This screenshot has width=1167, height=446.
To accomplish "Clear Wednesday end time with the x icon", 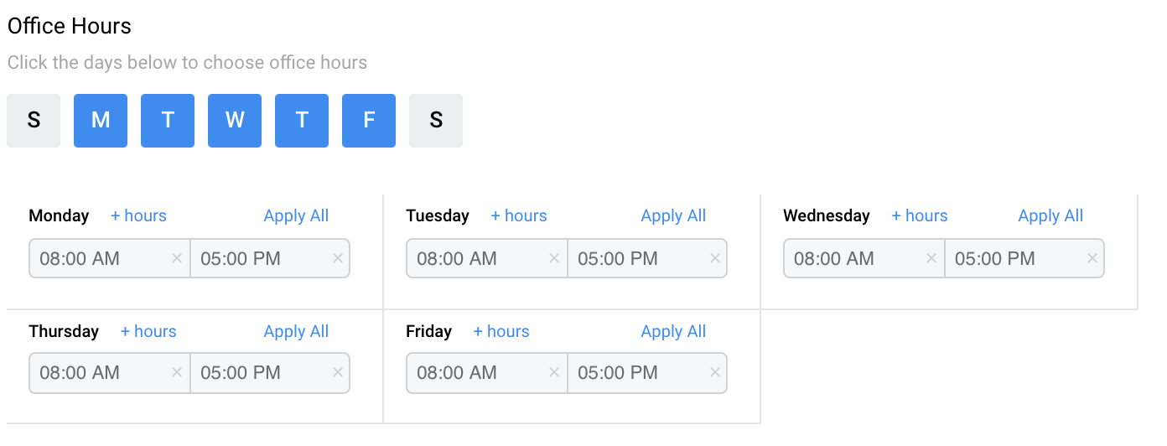I will pos(1092,258).
